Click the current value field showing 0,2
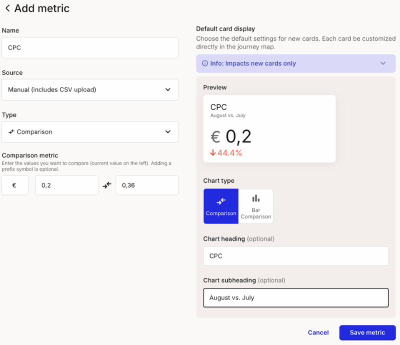 66,185
